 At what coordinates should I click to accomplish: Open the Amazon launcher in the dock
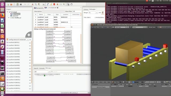2,42
